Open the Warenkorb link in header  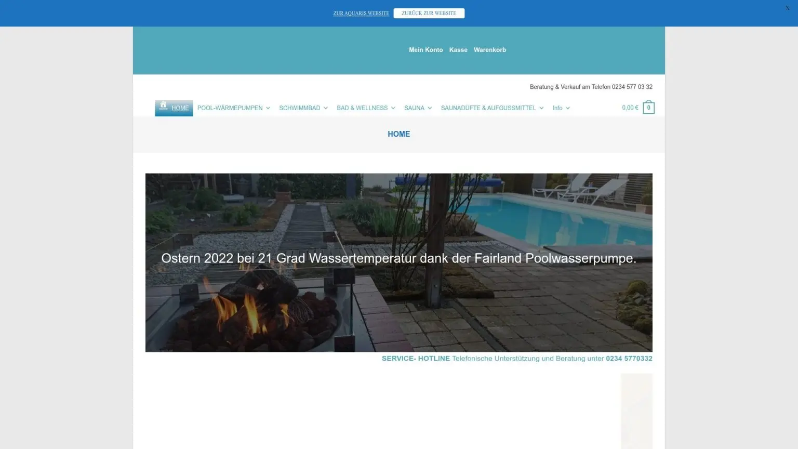(489, 50)
